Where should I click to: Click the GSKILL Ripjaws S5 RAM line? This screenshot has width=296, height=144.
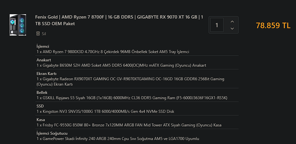pyautogui.click(x=132, y=98)
